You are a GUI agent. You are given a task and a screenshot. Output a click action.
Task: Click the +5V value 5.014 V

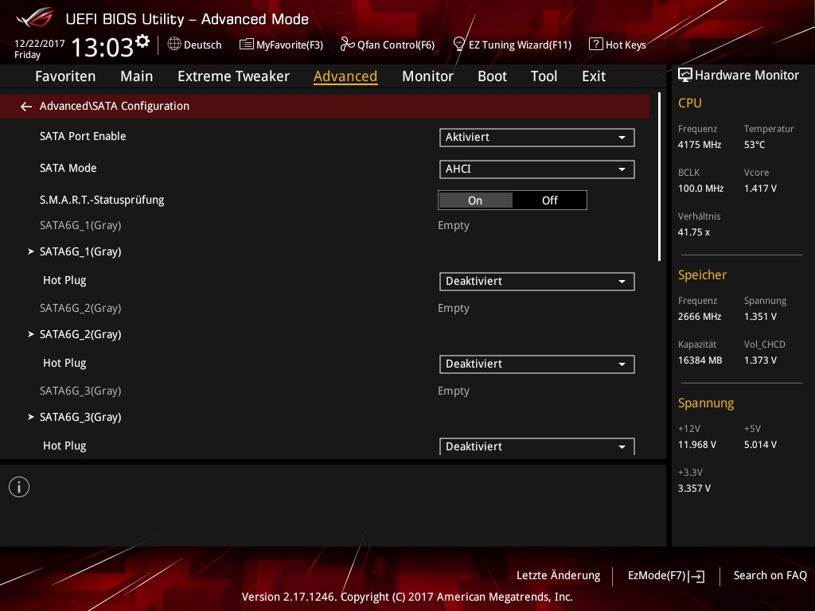click(x=760, y=445)
